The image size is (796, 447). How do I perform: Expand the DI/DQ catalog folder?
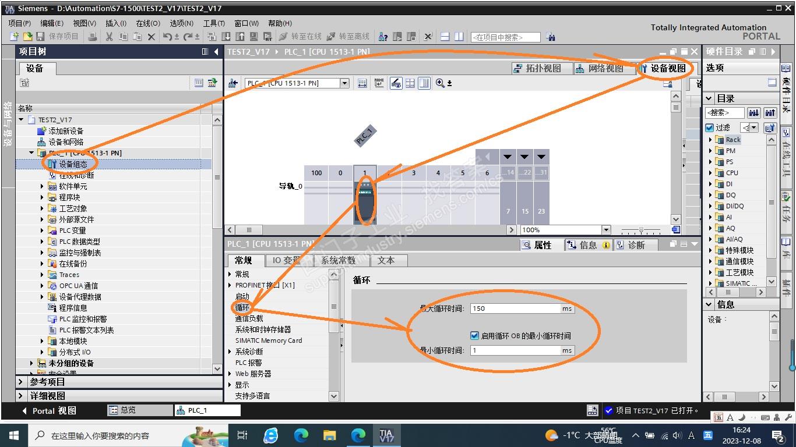tap(710, 206)
